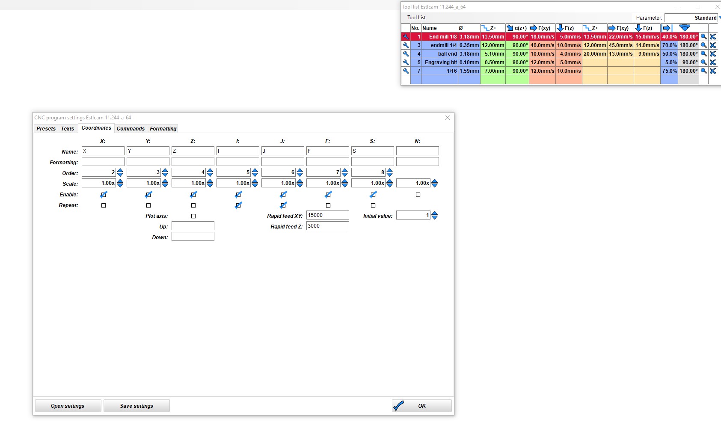Click Scale stepper arrows for F
This screenshot has width=721, height=439.
[345, 183]
